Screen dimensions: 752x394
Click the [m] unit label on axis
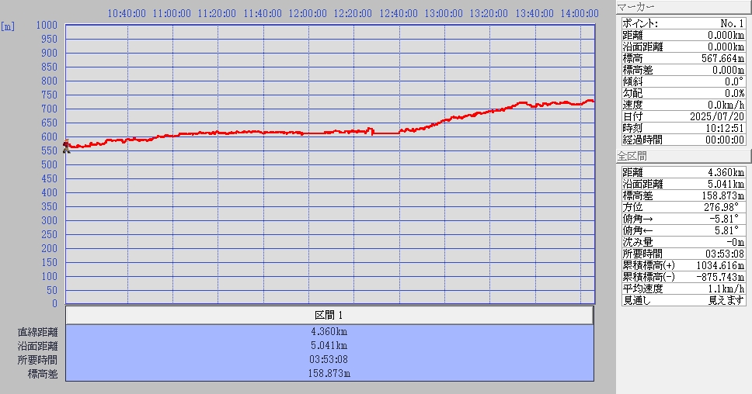click(x=8, y=26)
